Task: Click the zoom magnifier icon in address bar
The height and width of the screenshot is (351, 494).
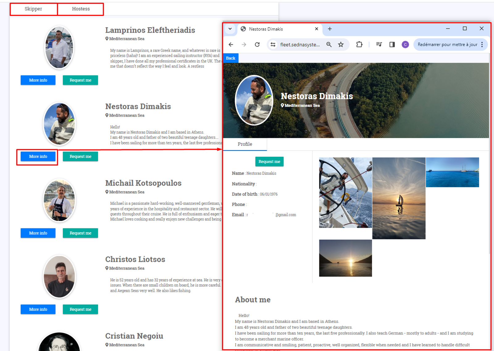Action: (x=329, y=44)
